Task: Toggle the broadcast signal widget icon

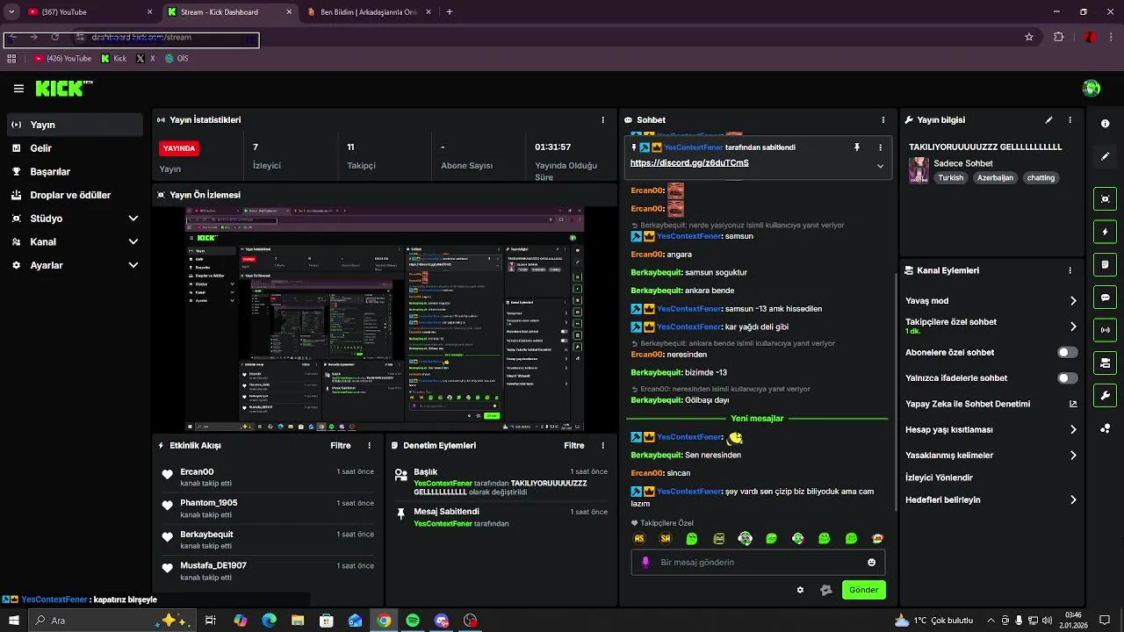Action: [1106, 330]
